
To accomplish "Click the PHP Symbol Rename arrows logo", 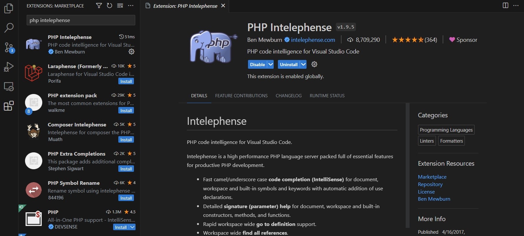I will pyautogui.click(x=33, y=190).
